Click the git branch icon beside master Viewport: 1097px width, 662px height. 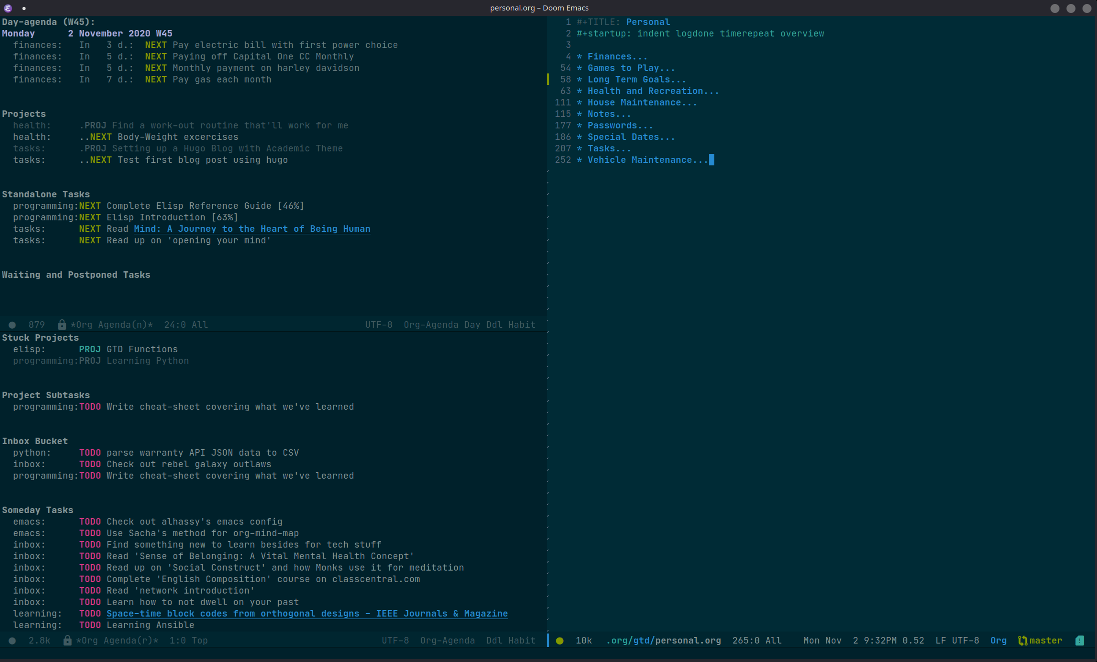pos(1022,641)
